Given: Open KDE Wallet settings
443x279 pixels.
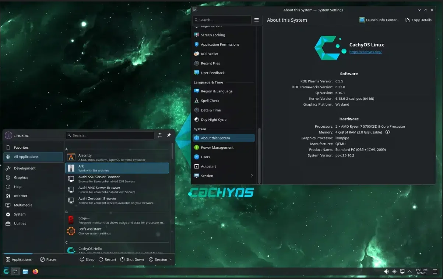Looking at the screenshot, I should click(224, 54).
